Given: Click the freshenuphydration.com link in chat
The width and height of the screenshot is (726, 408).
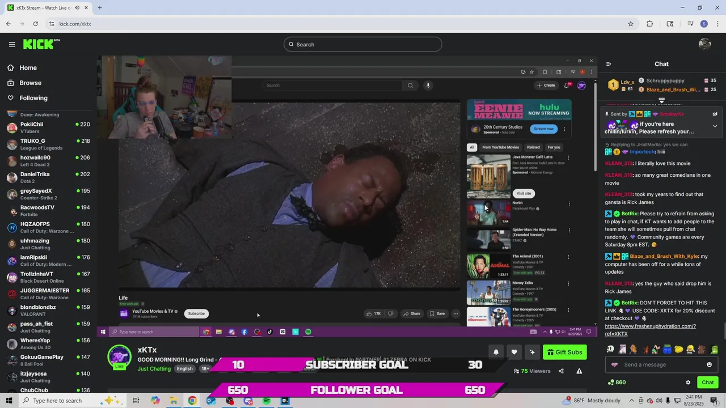Looking at the screenshot, I should coord(650,330).
